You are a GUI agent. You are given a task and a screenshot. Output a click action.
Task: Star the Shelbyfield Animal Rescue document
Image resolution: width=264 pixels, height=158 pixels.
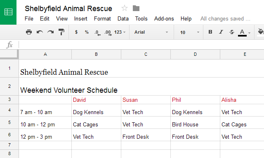click(x=125, y=8)
